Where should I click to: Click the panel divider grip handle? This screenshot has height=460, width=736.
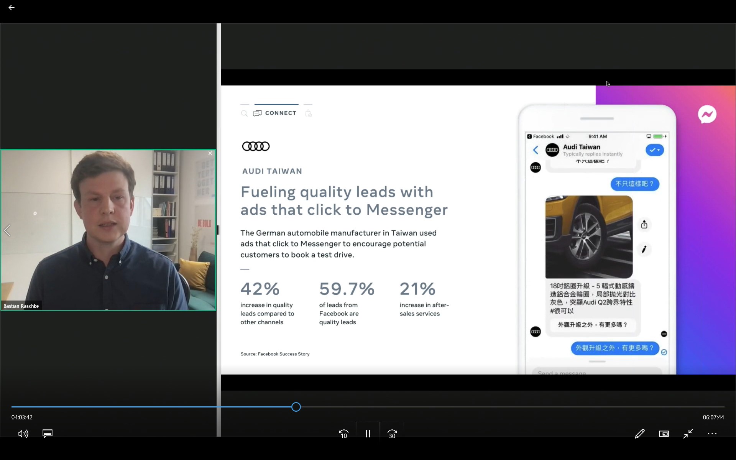219,230
